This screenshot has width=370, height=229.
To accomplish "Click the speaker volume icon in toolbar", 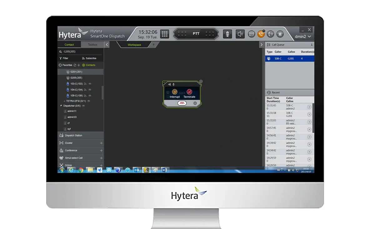I will (240, 34).
